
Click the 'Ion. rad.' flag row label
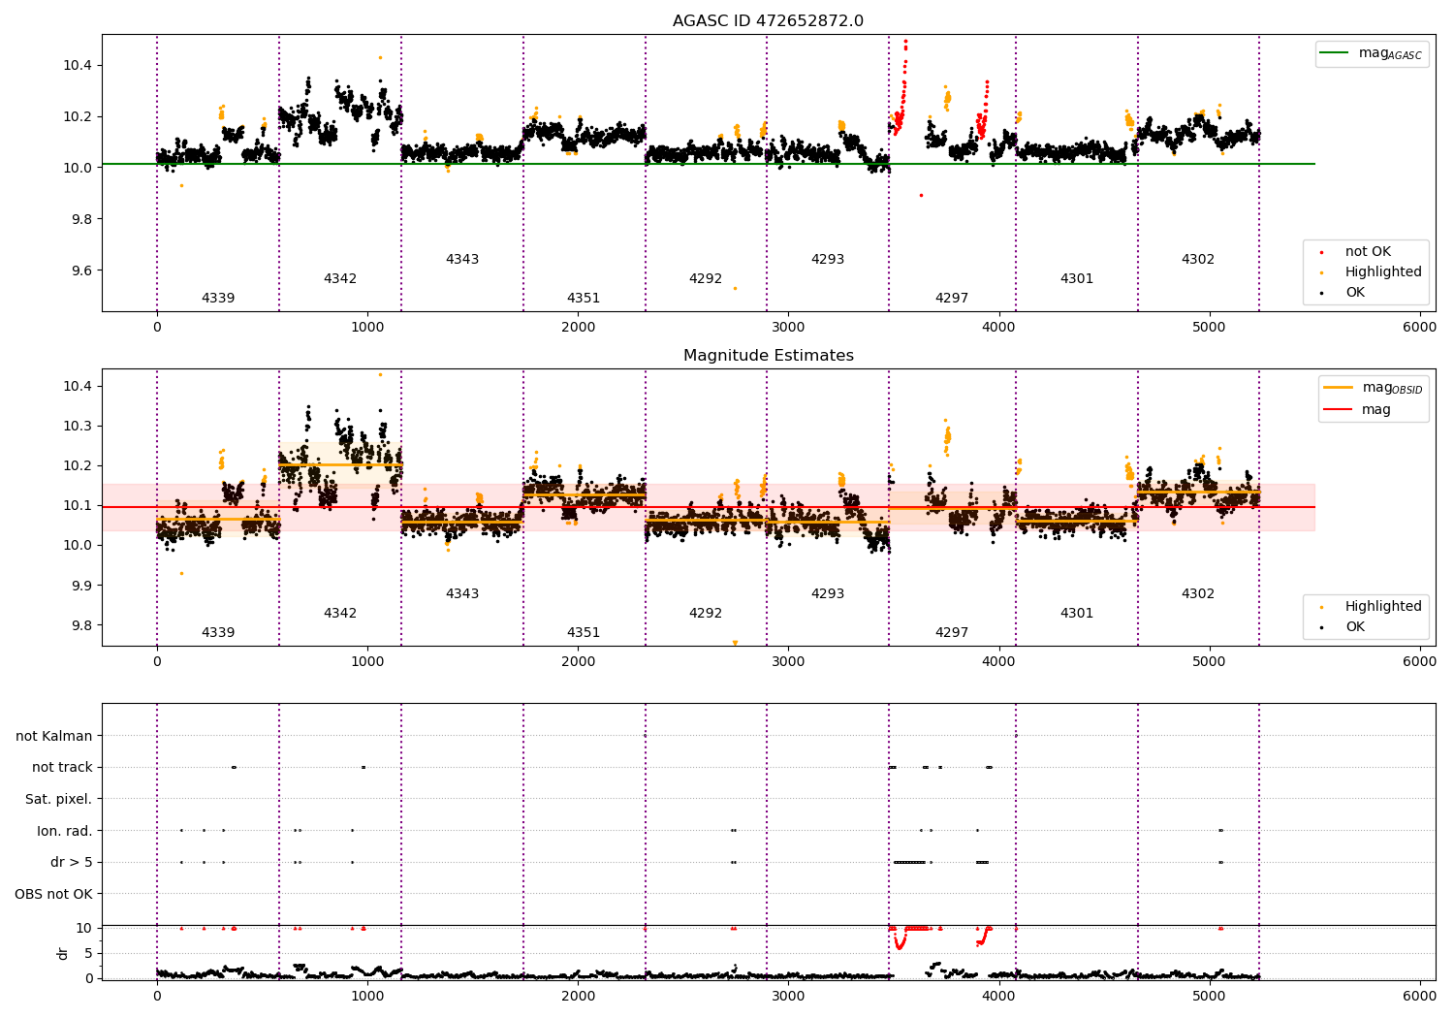[65, 831]
